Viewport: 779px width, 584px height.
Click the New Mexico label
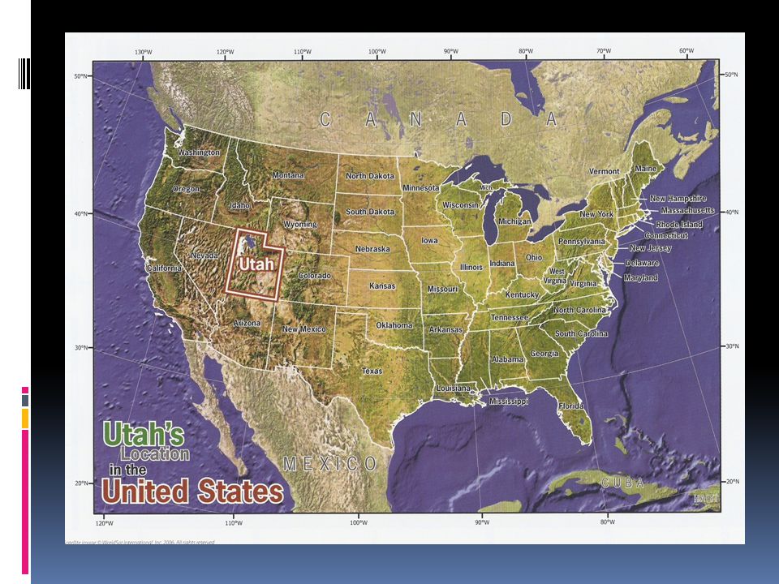pos(304,328)
